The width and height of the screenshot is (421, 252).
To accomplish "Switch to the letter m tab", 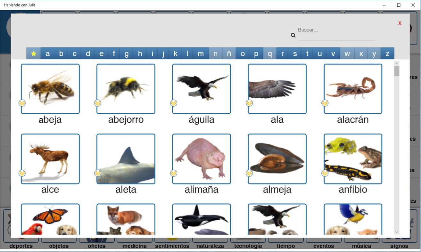I will [200, 53].
